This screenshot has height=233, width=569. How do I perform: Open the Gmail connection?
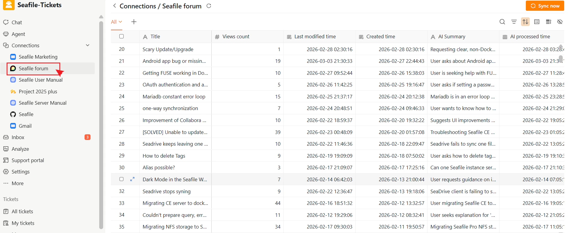[x=25, y=126]
